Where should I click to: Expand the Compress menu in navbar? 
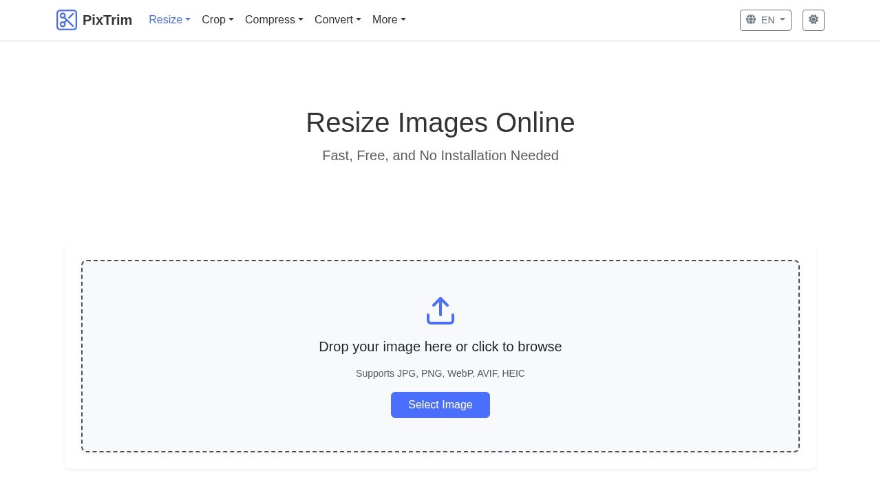coord(274,20)
